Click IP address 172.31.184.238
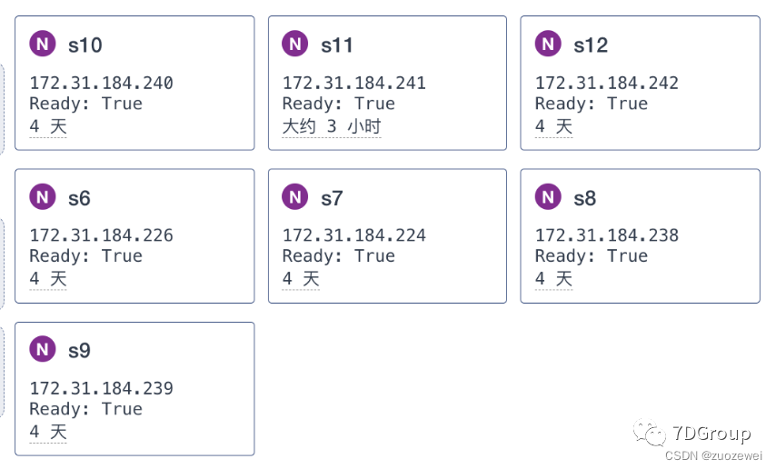Screen dimensions: 776x469 click(x=606, y=235)
